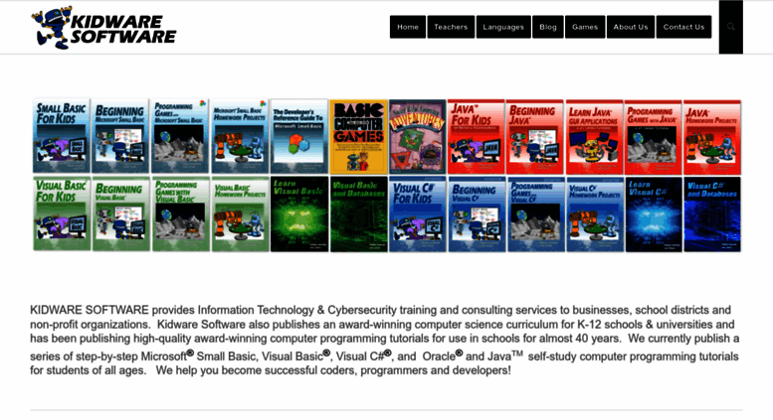Open the Beginning Microsoft Small Basic book cover

tap(120, 136)
